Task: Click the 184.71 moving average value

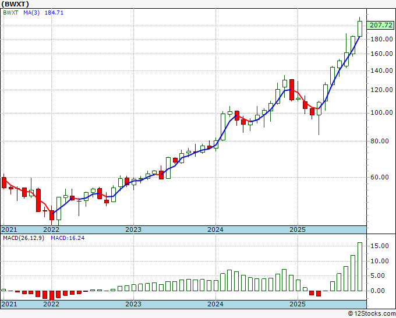Action: coord(54,13)
